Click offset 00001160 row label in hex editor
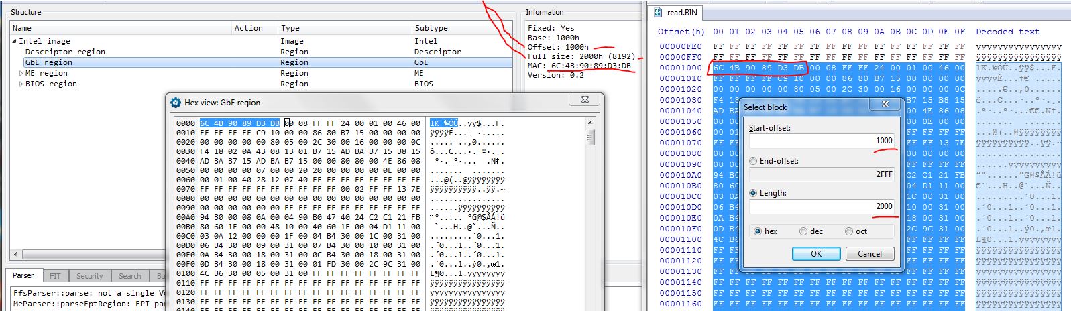 (x=681, y=304)
